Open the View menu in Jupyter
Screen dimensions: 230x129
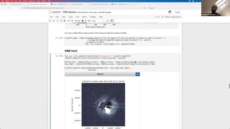pyautogui.click(x=64, y=17)
